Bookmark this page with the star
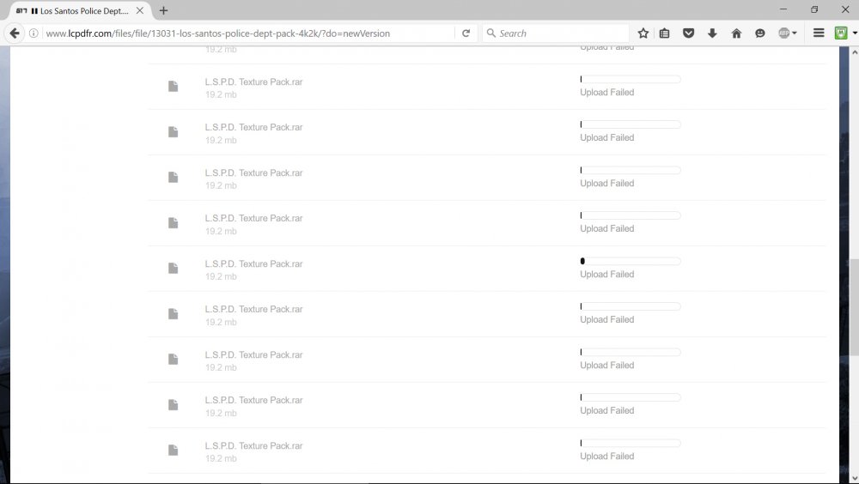Image resolution: width=859 pixels, height=484 pixels. tap(643, 33)
